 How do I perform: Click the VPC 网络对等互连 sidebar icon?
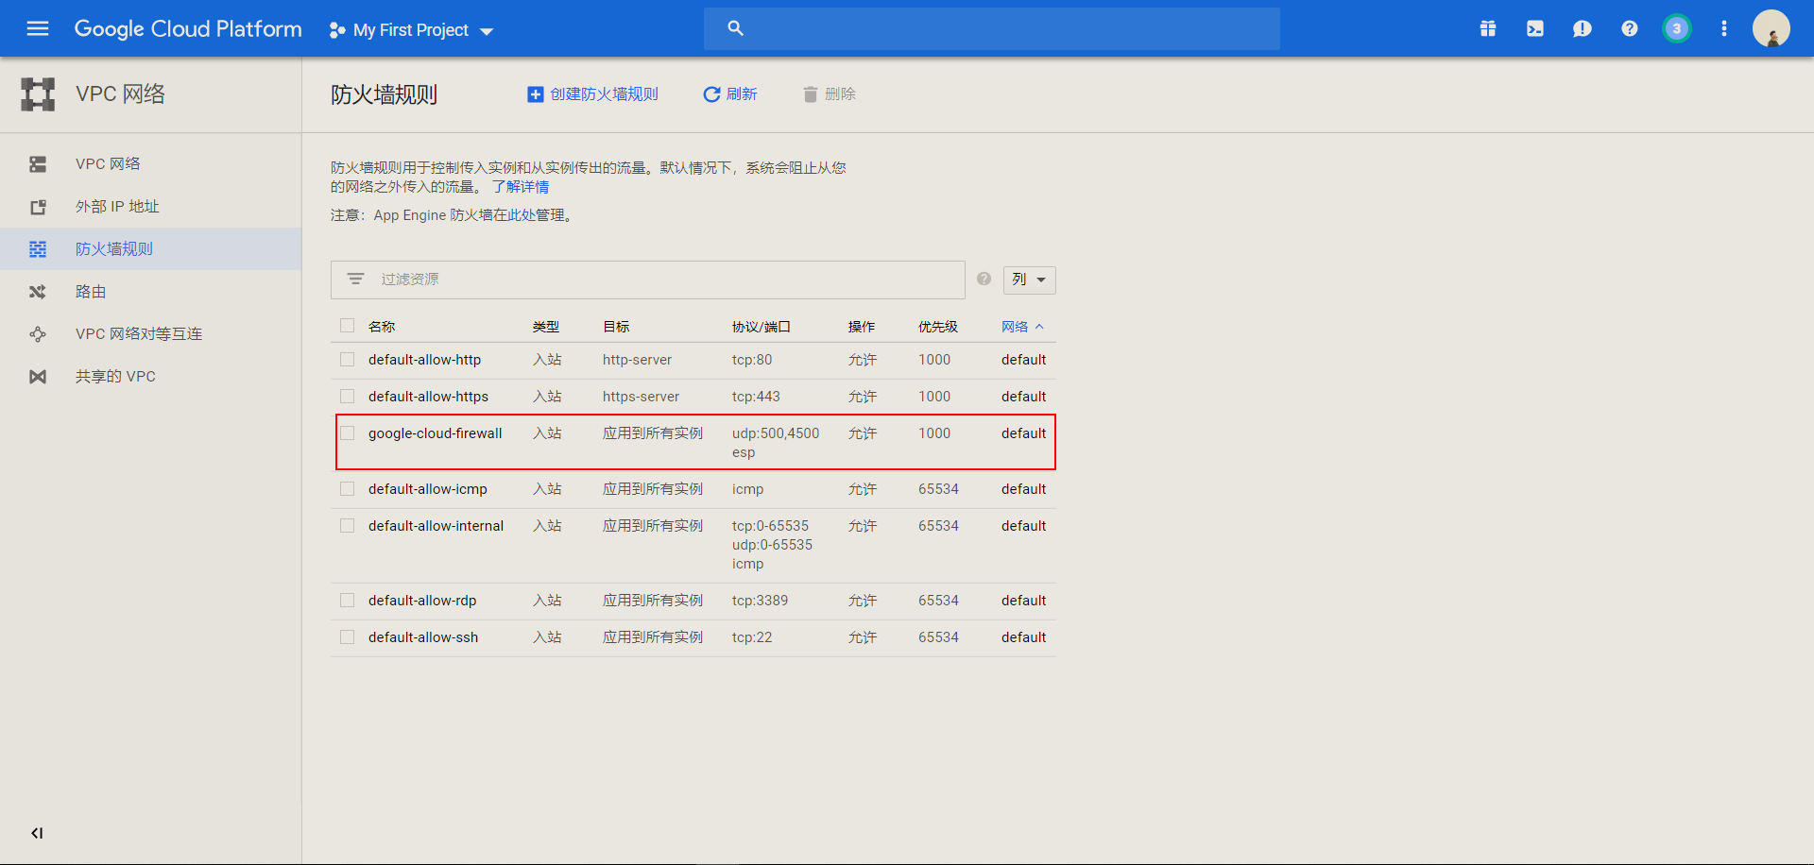38,334
